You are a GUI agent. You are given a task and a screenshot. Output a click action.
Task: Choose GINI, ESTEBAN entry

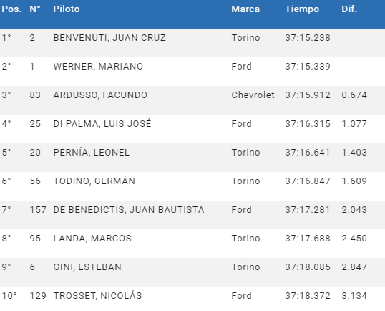click(87, 267)
